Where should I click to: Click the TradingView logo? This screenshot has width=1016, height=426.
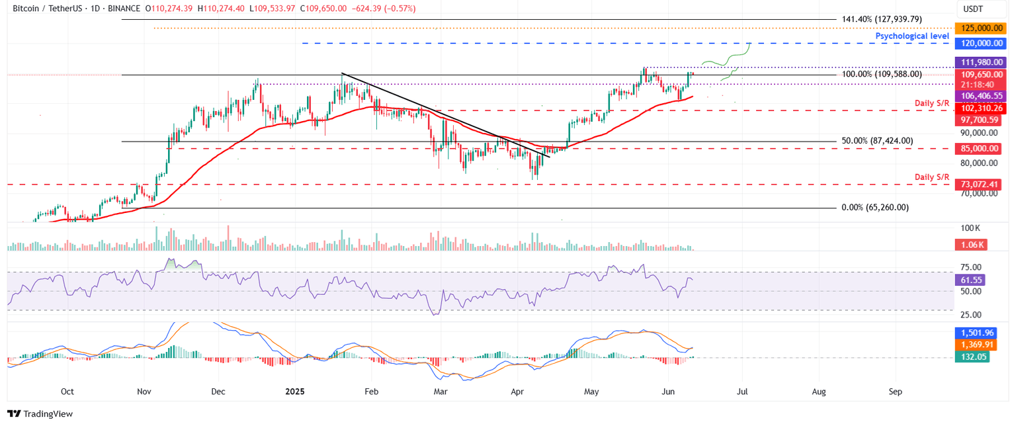click(36, 413)
